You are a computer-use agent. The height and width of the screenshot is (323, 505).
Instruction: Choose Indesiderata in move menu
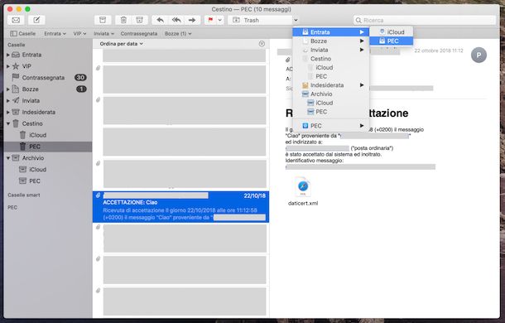pyautogui.click(x=331, y=85)
